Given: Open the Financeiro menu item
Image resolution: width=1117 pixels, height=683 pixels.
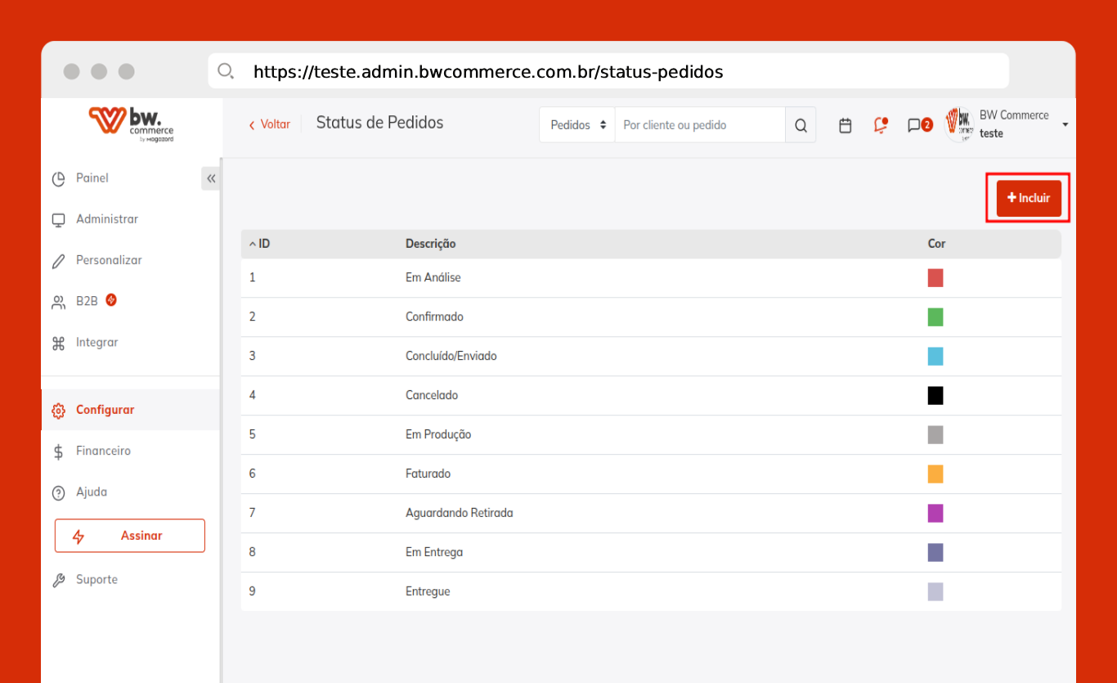Looking at the screenshot, I should coord(103,451).
